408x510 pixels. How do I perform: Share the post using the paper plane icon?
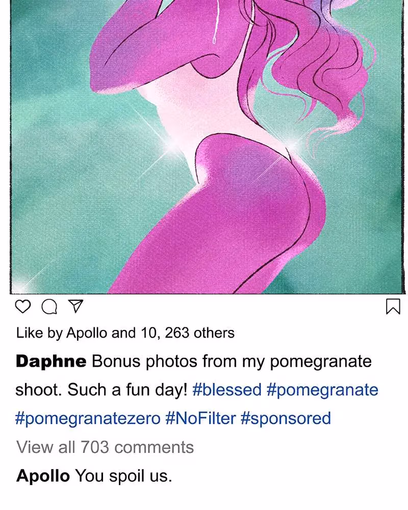(76, 306)
